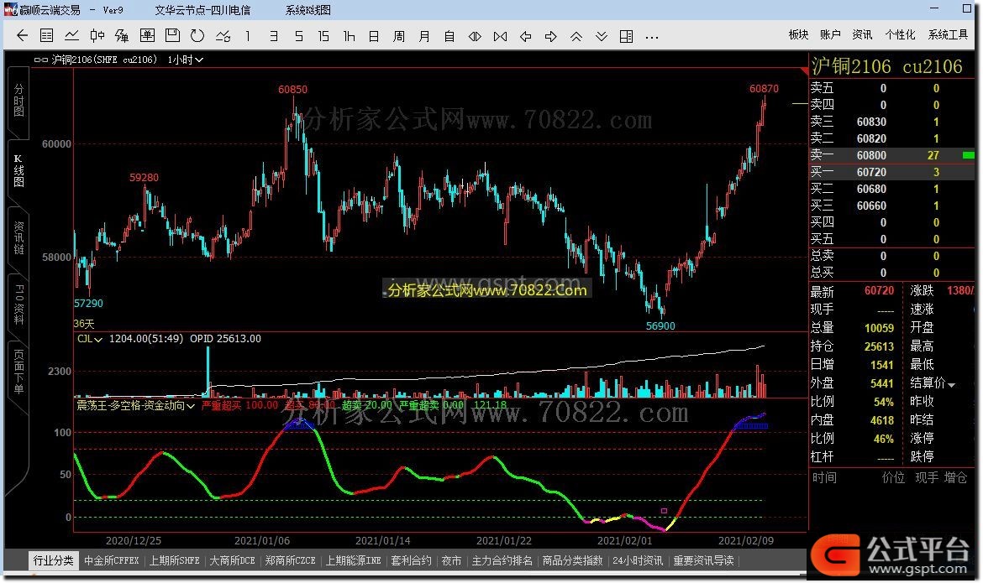This screenshot has height=583, width=983.
Task: Click the custom (自) period button
Action: (449, 36)
